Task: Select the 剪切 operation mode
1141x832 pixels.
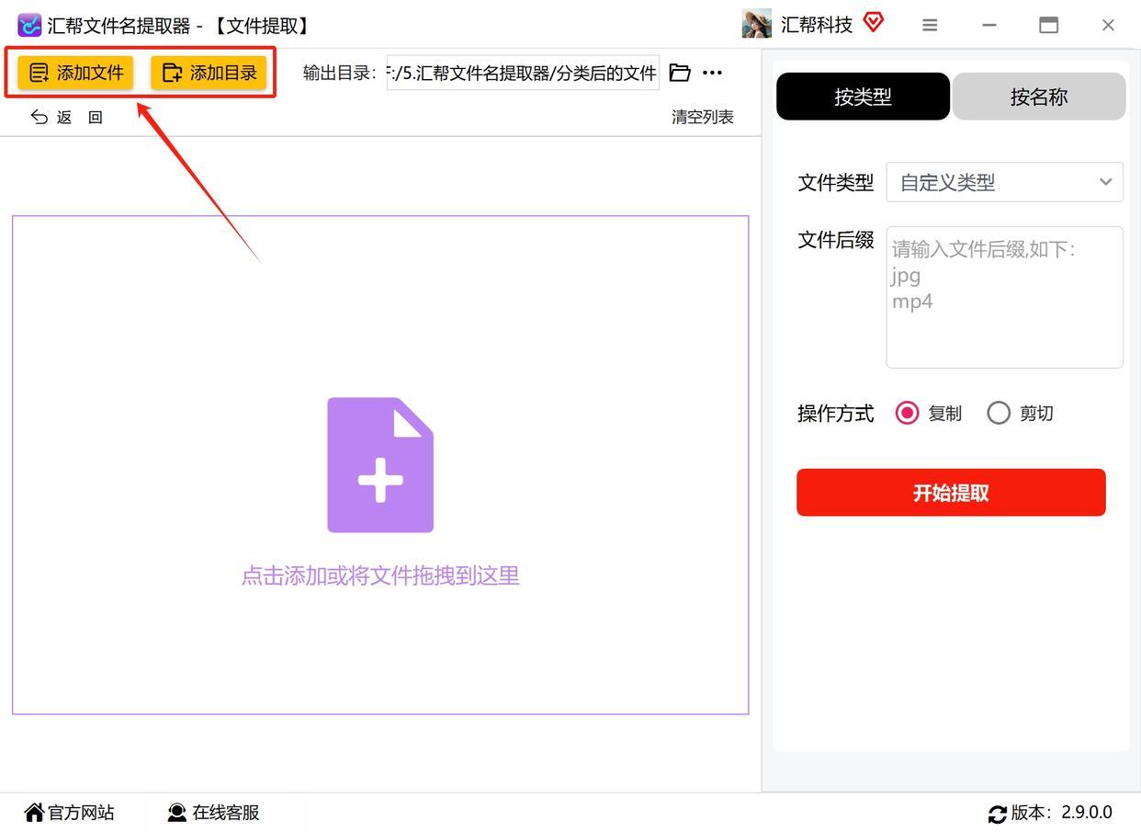Action: pos(999,413)
